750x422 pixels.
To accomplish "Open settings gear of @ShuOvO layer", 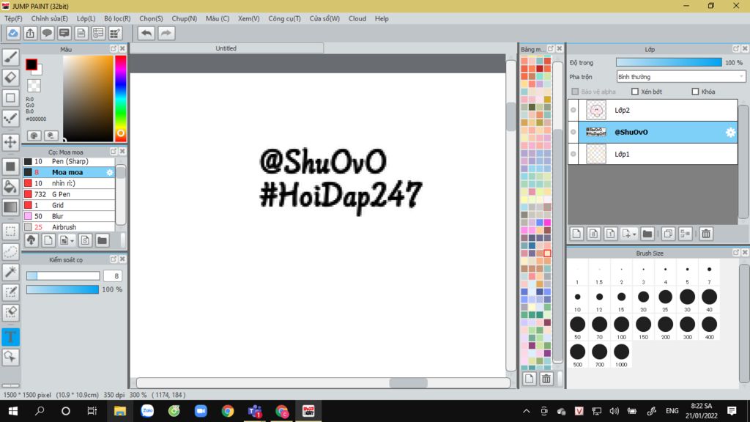I will [x=730, y=132].
